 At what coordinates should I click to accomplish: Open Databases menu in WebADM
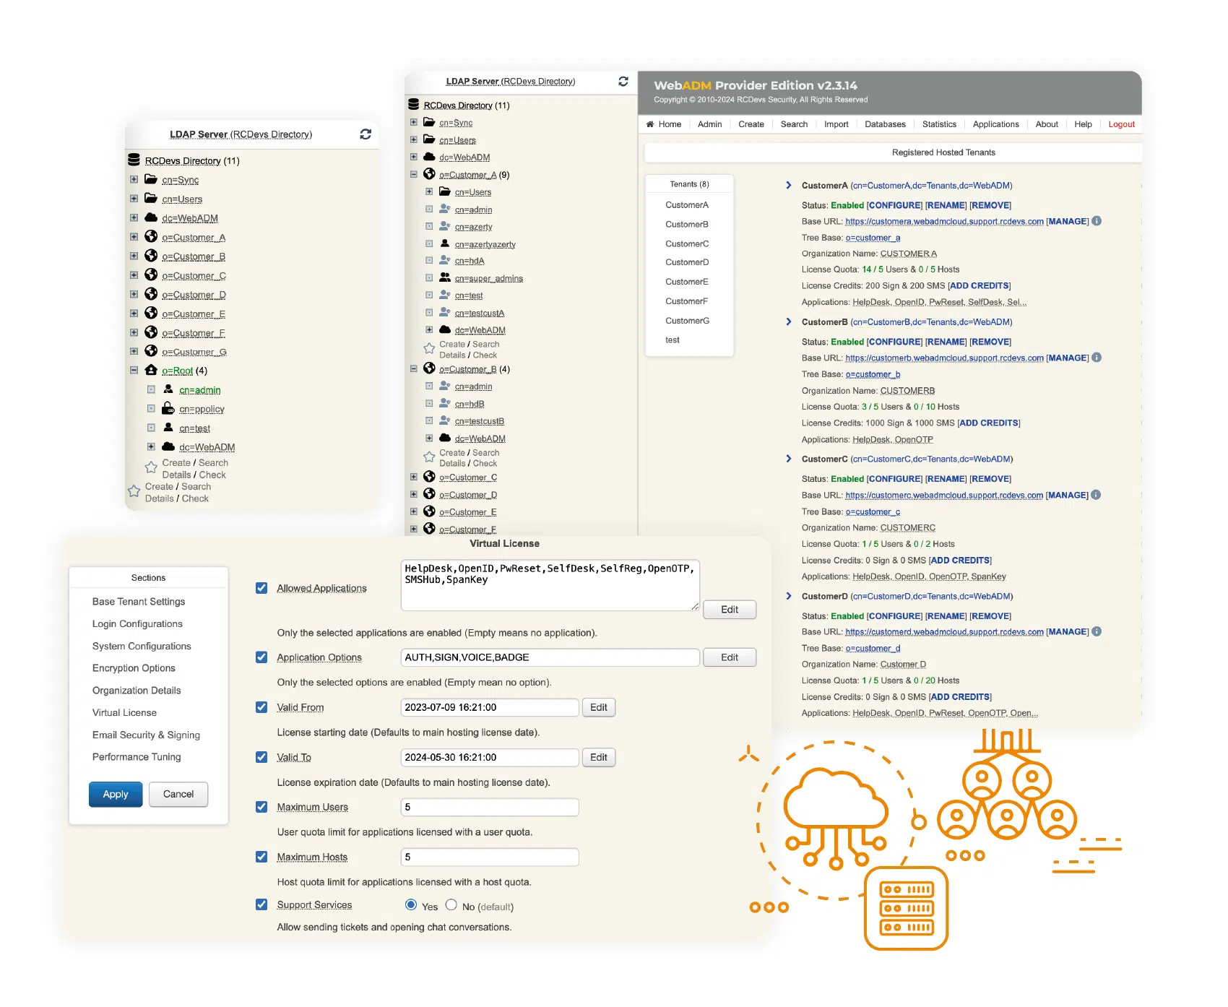(x=885, y=124)
